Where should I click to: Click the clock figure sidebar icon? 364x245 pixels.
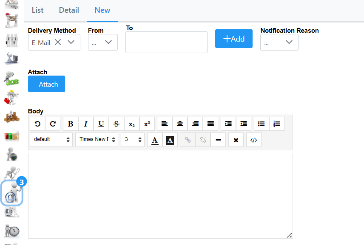11,230
